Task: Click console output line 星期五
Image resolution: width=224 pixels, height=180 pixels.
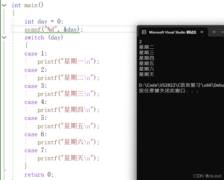Action: 147,64
